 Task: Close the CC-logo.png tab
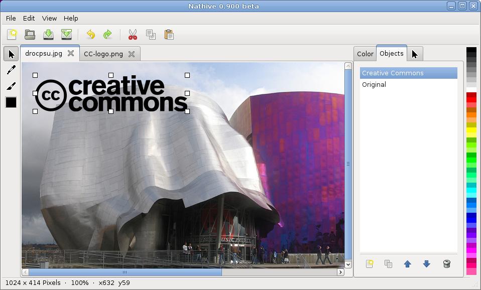coord(132,54)
